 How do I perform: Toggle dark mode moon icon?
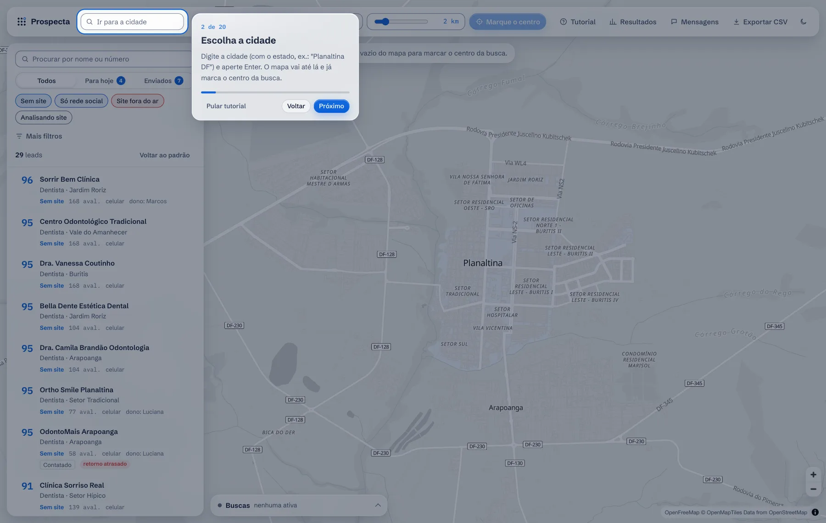[803, 22]
